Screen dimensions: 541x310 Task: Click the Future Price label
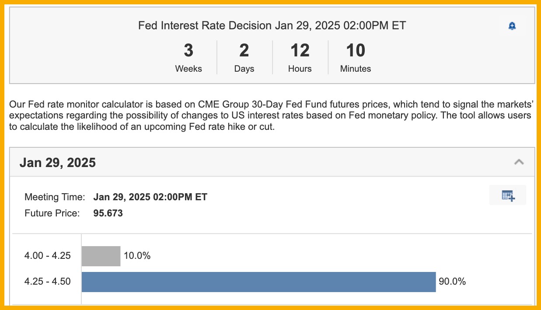click(52, 213)
